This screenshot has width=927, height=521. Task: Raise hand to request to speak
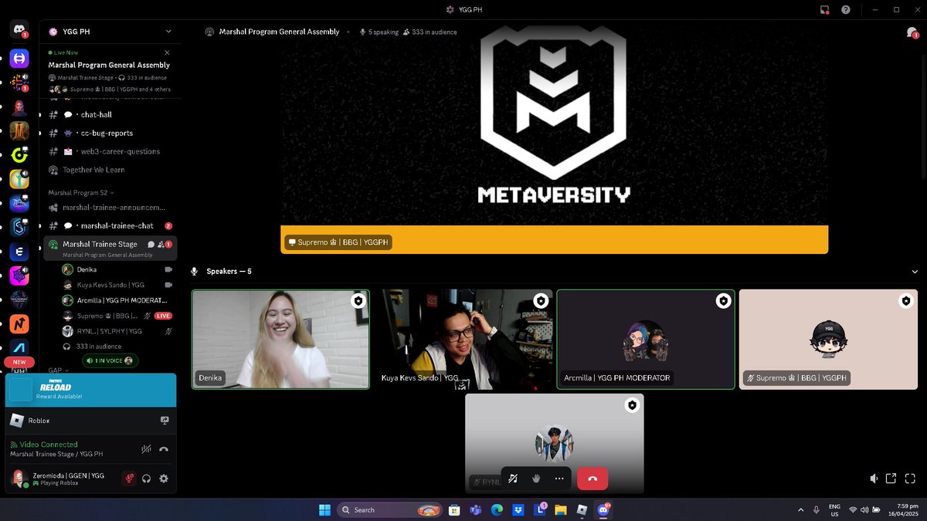coord(536,479)
